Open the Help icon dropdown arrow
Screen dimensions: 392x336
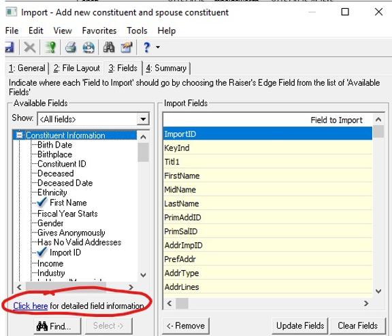[158, 47]
